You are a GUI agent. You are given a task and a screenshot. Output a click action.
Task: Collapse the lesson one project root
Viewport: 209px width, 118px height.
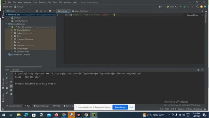pyautogui.click(x=6, y=14)
